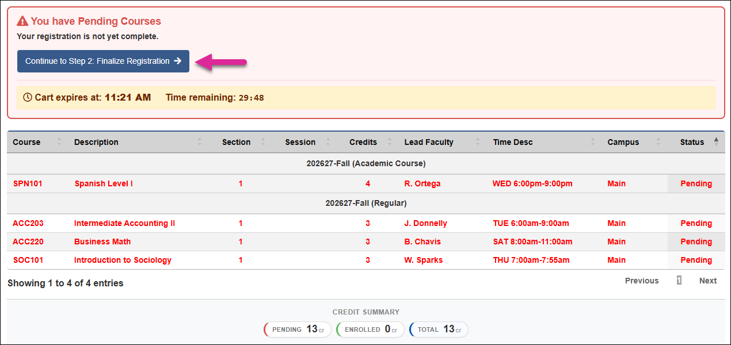Click Main campus in SOC101 row
This screenshot has height=345, width=731.
click(616, 260)
